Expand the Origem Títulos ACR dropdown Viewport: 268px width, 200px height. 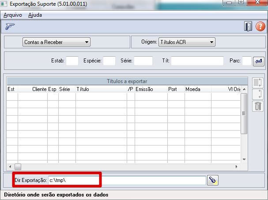(x=187, y=42)
